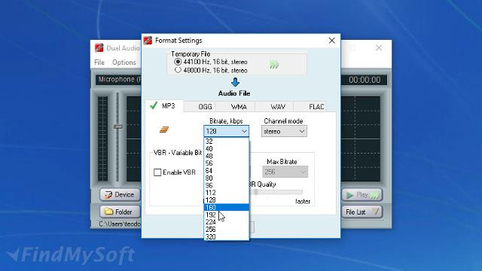Viewport: 482px width, 271px height.
Task: Close the Format Settings dialog
Action: pos(331,41)
